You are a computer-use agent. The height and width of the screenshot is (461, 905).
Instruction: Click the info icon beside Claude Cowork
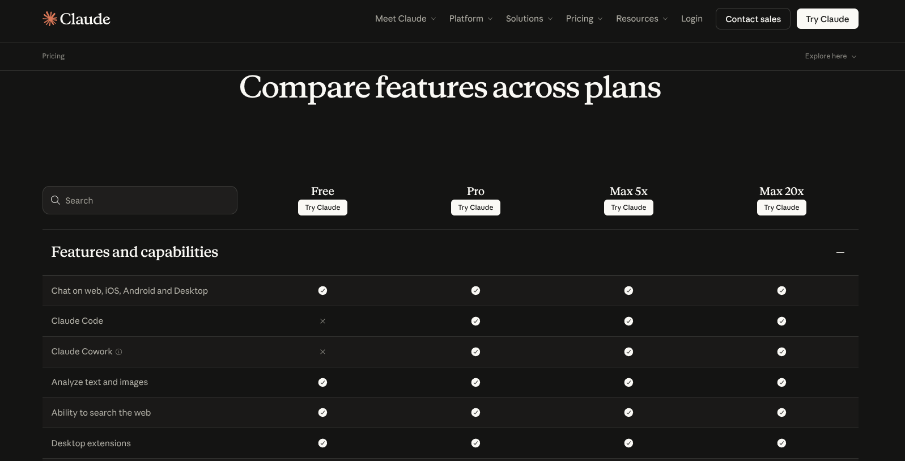[119, 352]
